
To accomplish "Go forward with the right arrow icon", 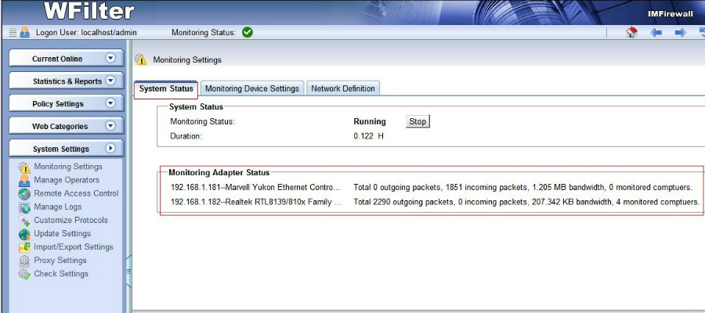I will tap(681, 32).
